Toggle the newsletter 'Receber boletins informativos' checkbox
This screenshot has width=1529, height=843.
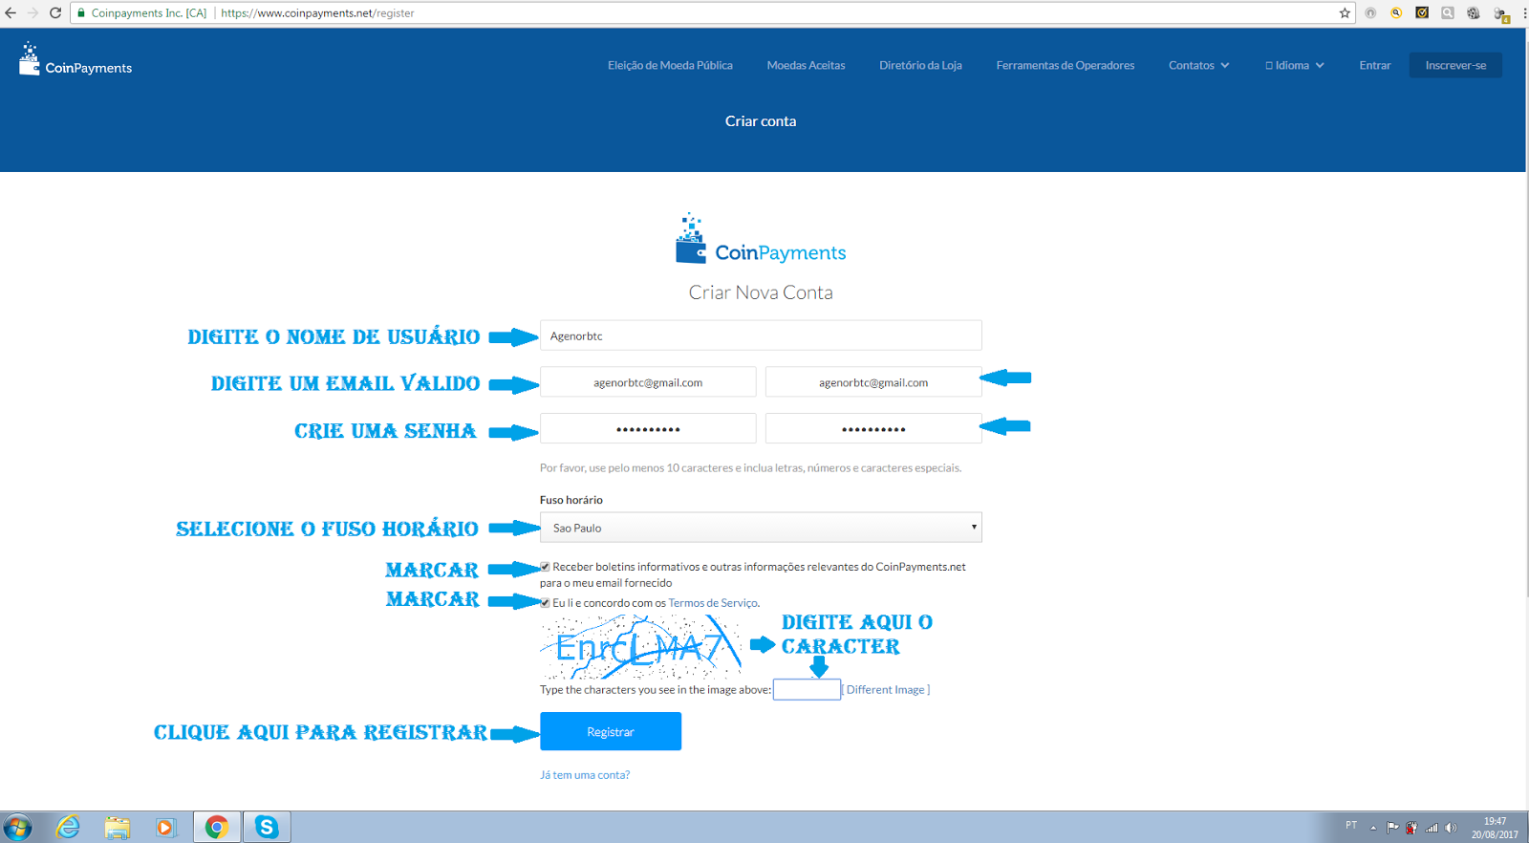pos(545,567)
